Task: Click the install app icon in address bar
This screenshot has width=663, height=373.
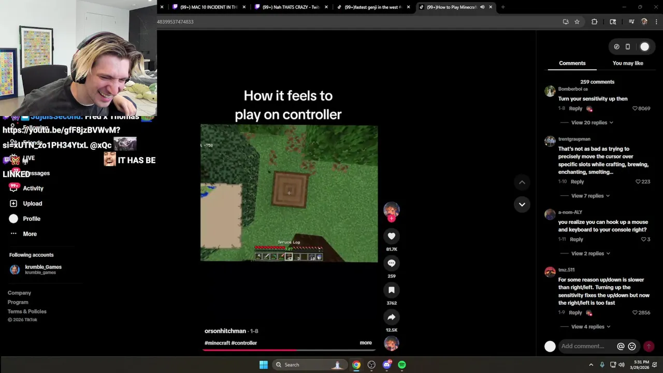Action: pos(566,22)
